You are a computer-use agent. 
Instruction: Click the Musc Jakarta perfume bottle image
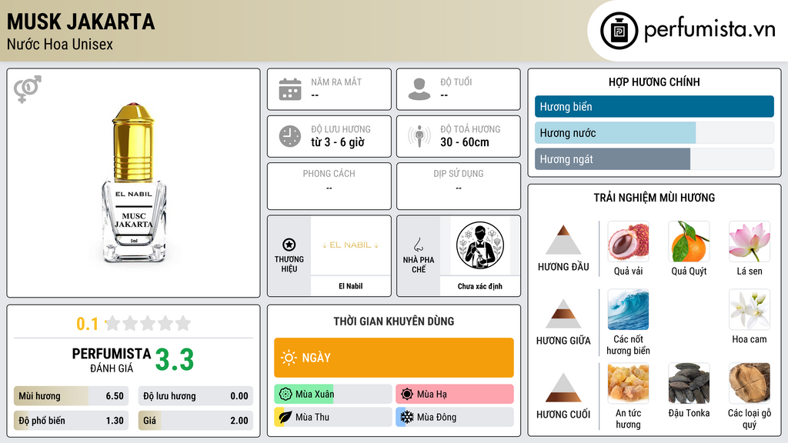coord(133,183)
